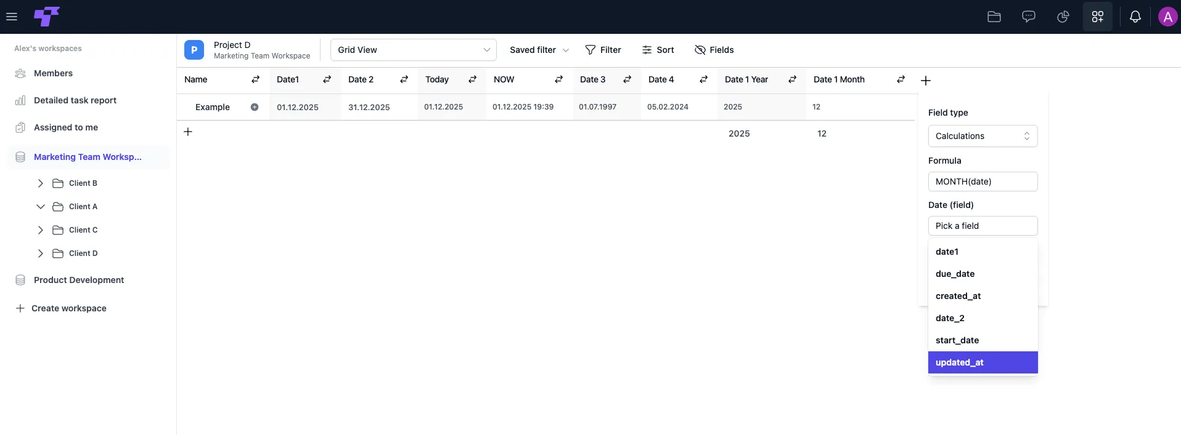Add a new field with plus icon
Image resolution: width=1181 pixels, height=435 pixels.
point(926,81)
